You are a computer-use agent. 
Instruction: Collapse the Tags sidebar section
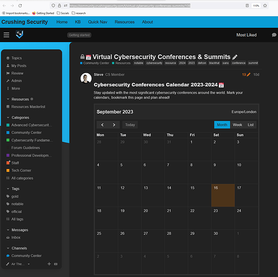point(8,189)
